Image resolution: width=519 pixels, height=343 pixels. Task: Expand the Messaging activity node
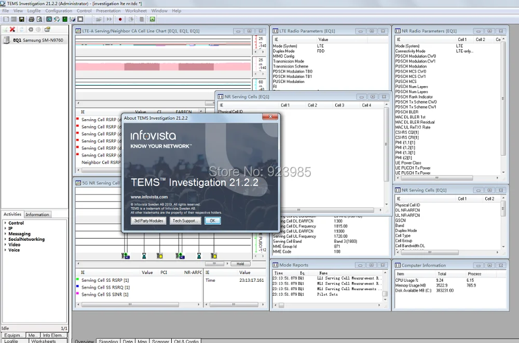[x=5, y=234]
